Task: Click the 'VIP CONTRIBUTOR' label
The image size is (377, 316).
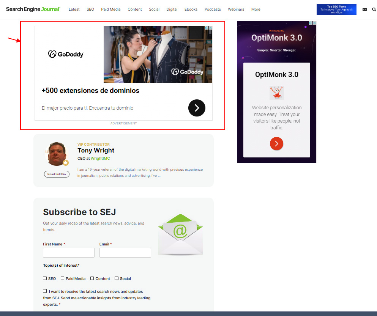Action: [93, 145]
